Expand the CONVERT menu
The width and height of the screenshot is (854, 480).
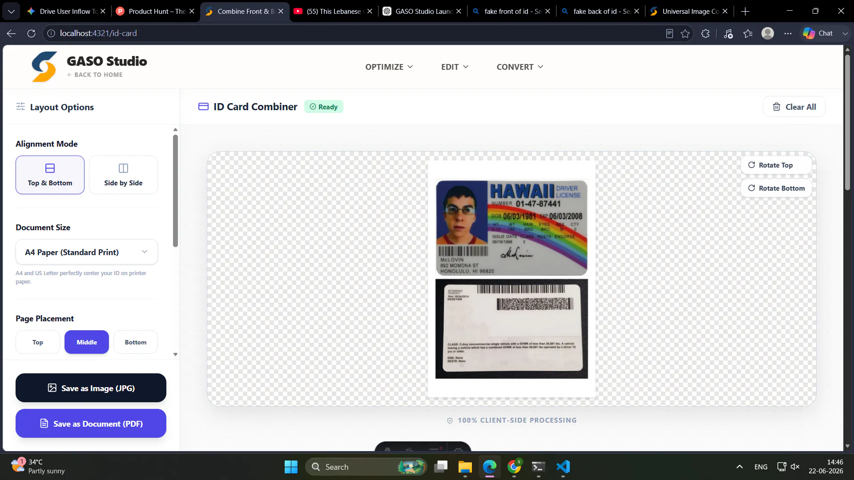[x=520, y=67]
